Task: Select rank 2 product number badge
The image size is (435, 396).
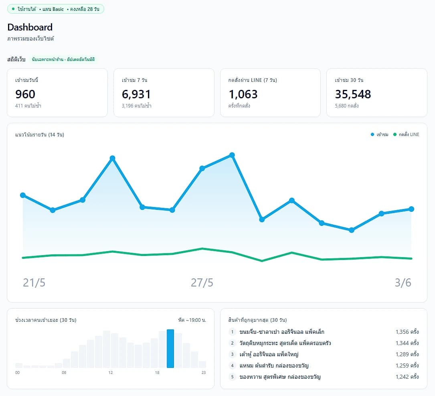Action: pos(232,343)
